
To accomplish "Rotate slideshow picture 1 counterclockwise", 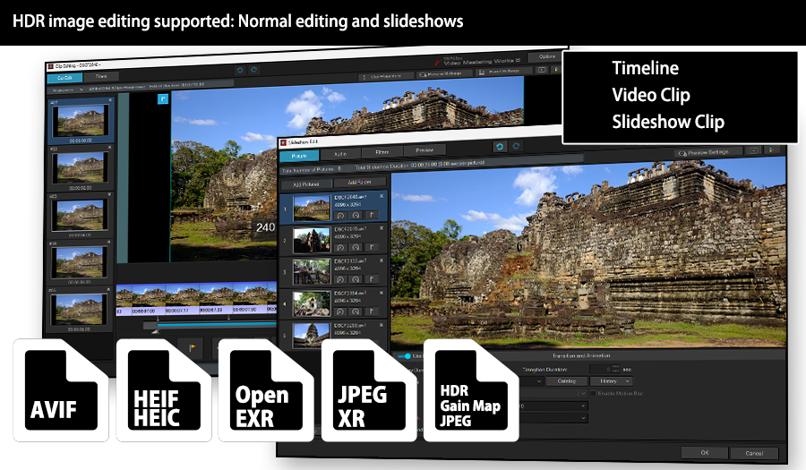I will (x=340, y=215).
